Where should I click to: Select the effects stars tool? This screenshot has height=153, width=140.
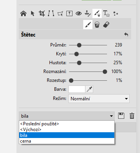tap(115, 13)
